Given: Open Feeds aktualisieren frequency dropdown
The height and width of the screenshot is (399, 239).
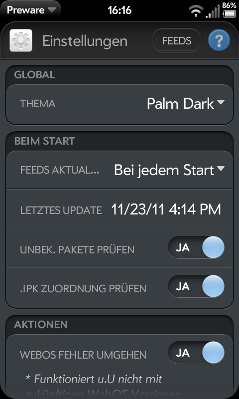Looking at the screenshot, I should (x=119, y=170).
